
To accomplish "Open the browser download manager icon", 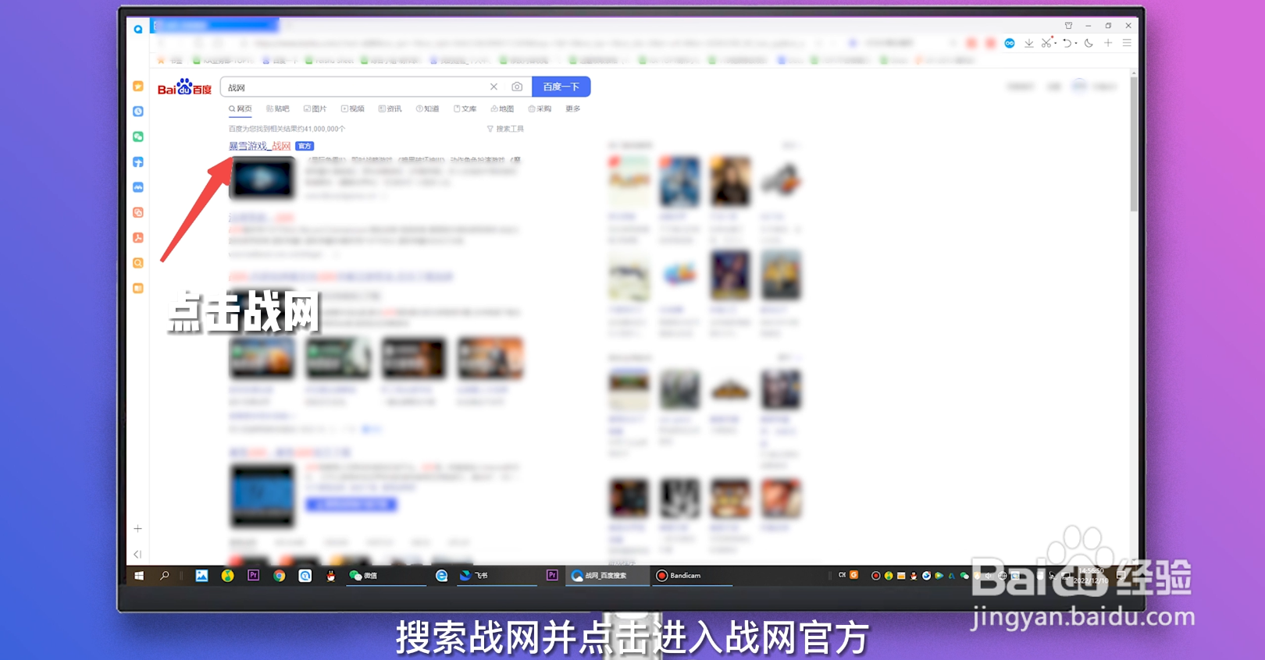I will [x=1029, y=44].
